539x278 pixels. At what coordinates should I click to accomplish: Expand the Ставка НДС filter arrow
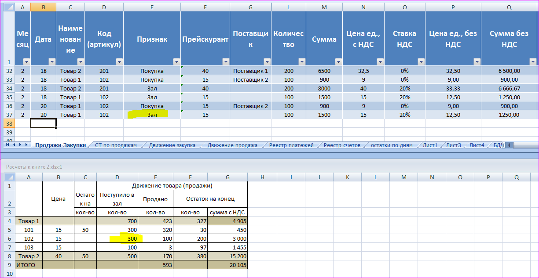point(421,62)
